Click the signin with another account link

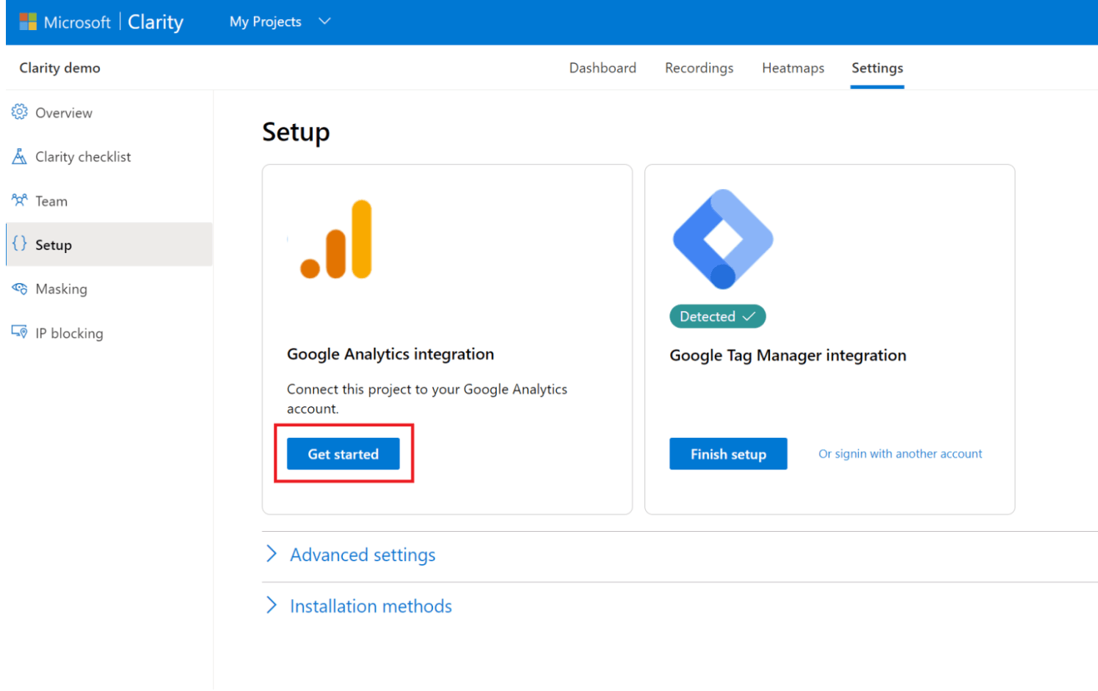(900, 453)
